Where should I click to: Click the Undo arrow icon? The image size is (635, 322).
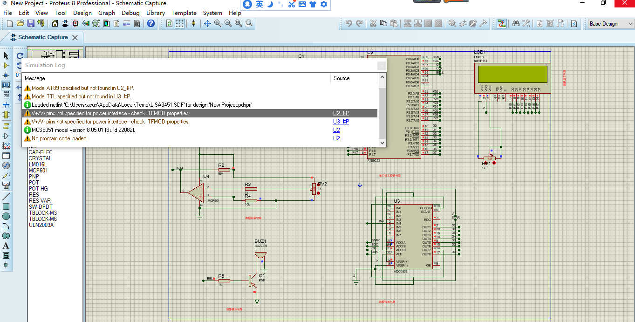pos(348,23)
